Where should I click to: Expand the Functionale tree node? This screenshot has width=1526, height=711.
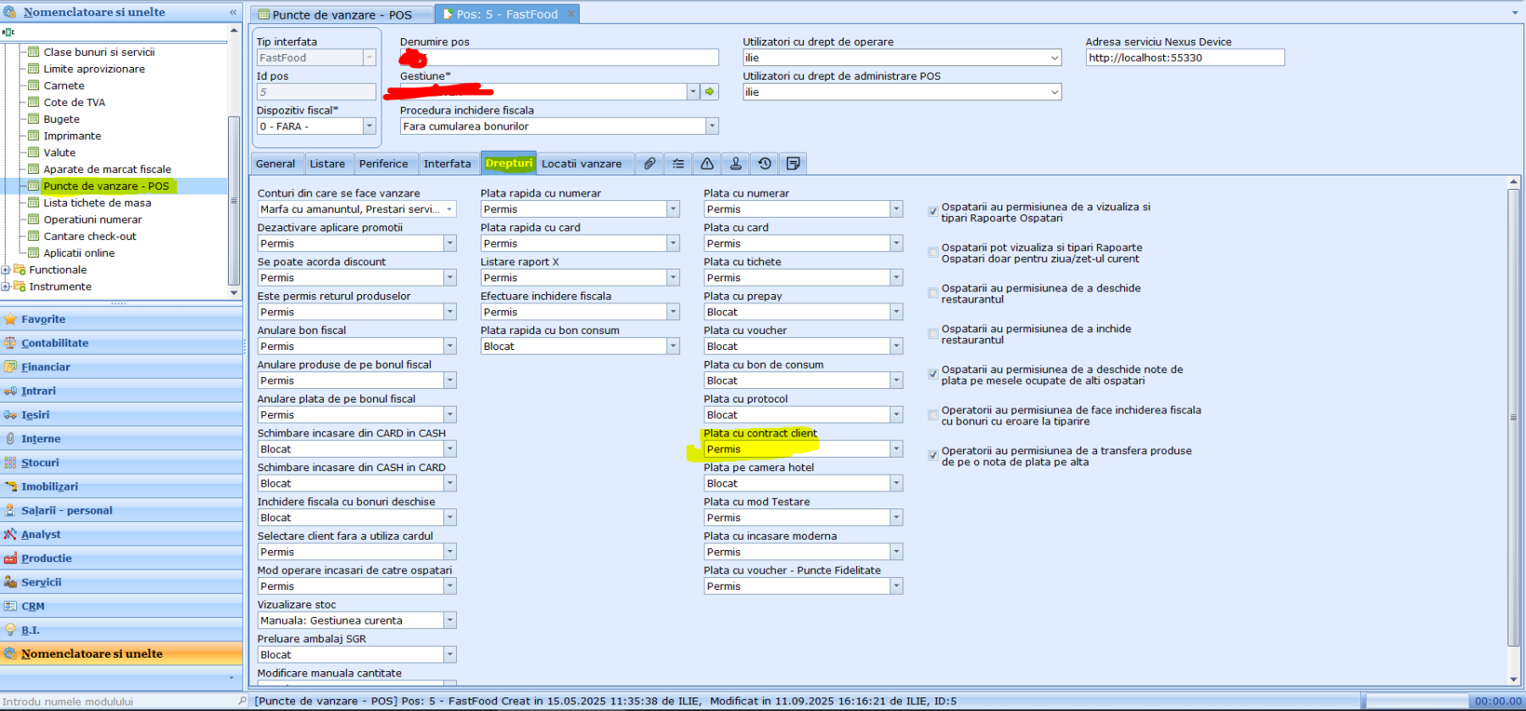(7, 270)
